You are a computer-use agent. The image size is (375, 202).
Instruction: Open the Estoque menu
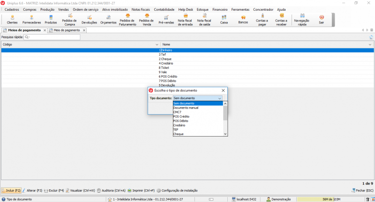click(x=202, y=9)
